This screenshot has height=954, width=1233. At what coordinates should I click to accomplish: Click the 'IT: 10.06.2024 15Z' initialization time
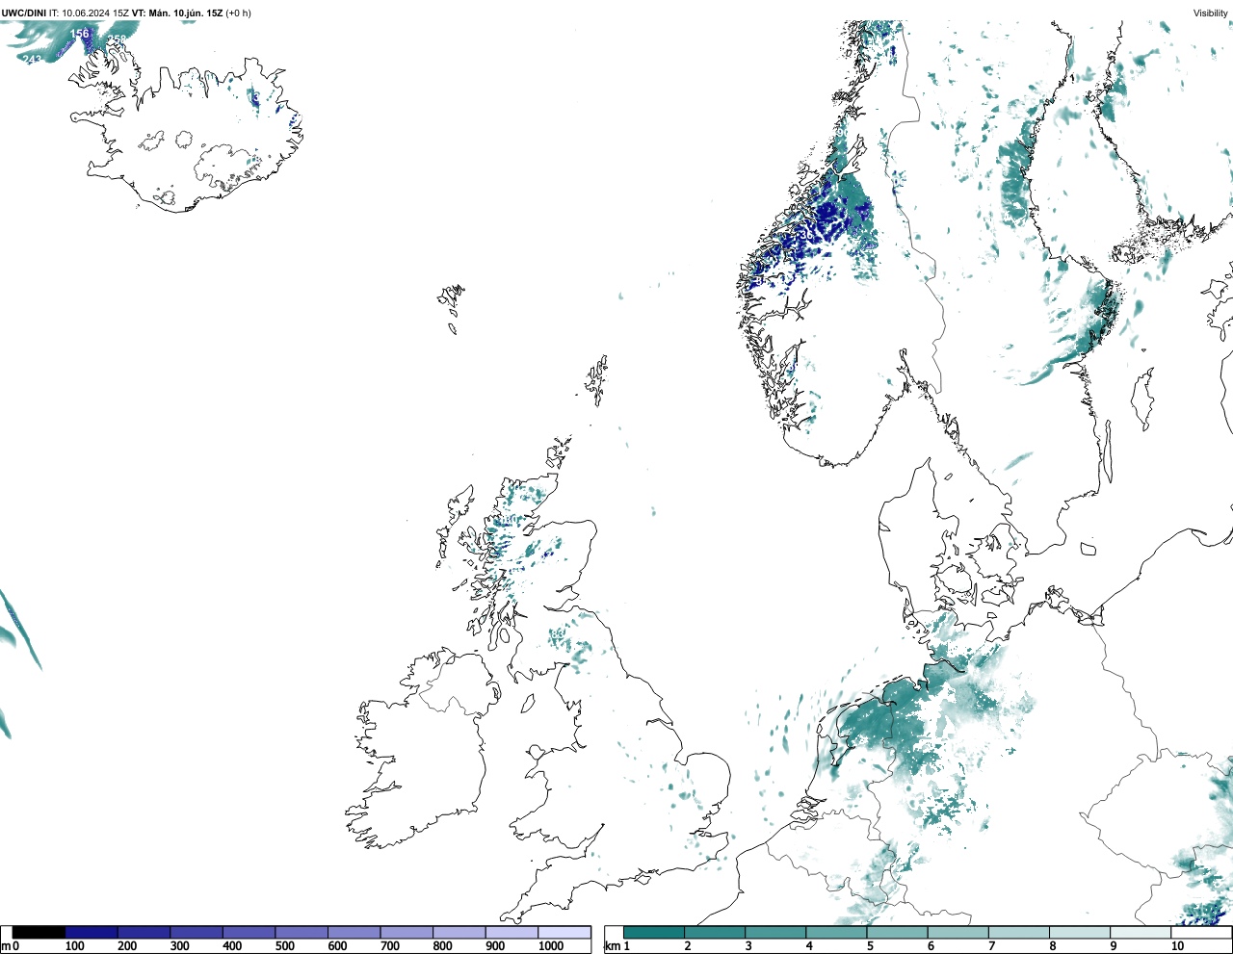tap(89, 13)
